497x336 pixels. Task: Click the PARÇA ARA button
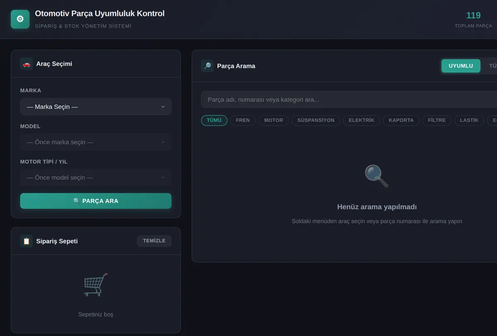[96, 201]
